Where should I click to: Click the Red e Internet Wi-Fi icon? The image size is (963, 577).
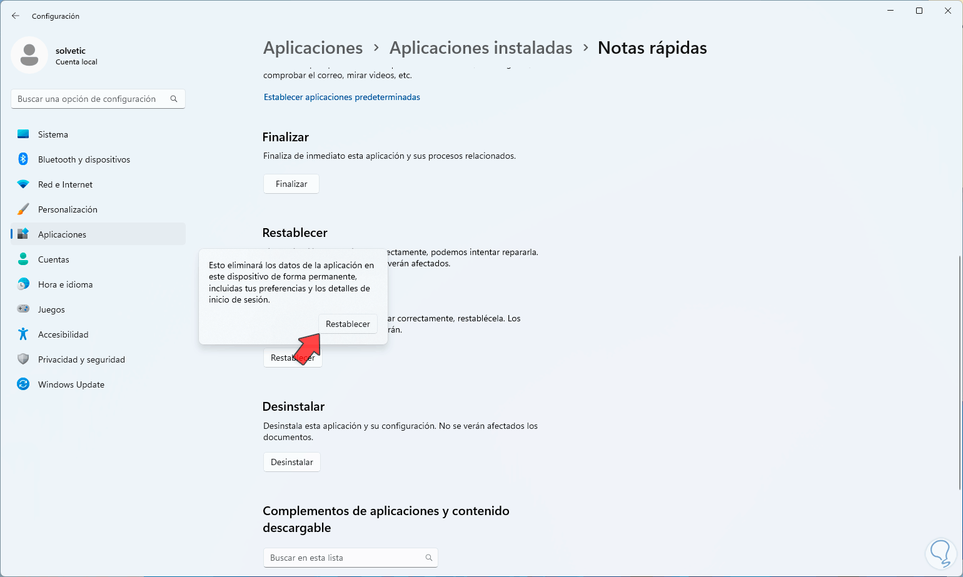[23, 184]
